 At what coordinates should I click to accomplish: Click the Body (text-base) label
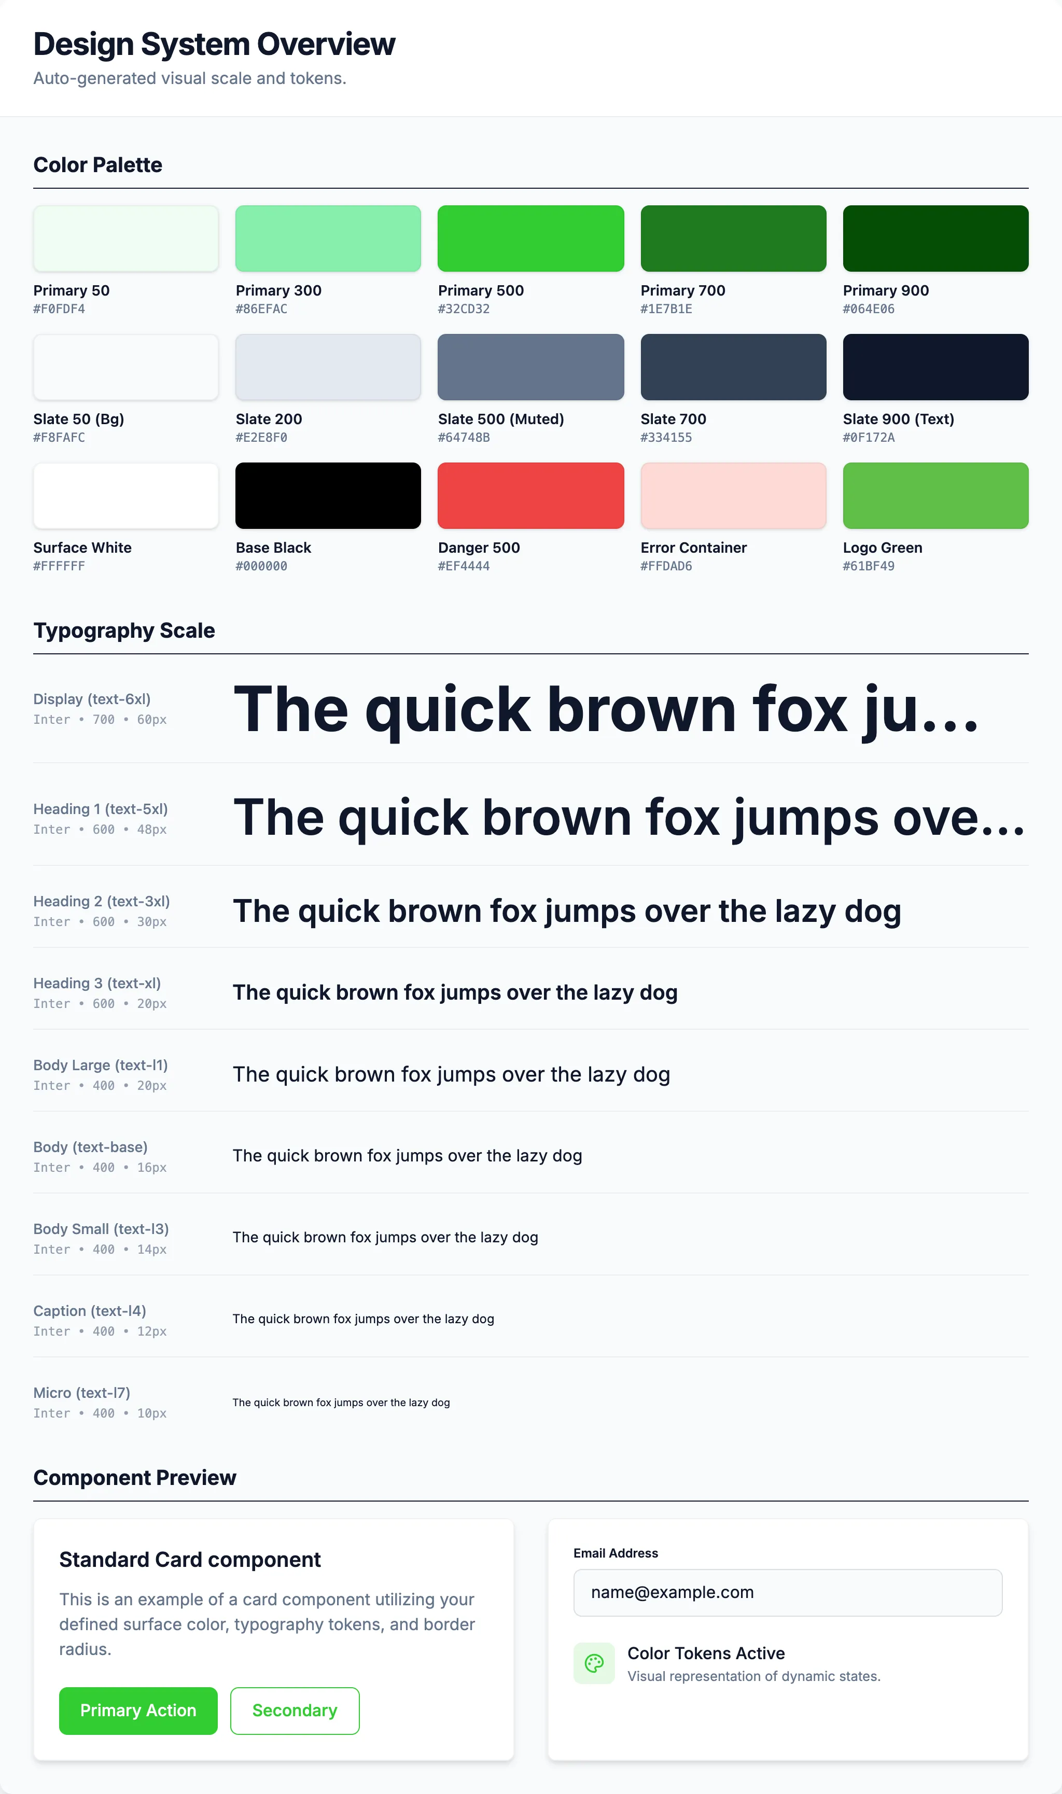coord(91,1147)
